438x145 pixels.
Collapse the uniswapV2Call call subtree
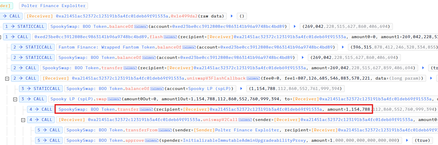click(x=23, y=120)
